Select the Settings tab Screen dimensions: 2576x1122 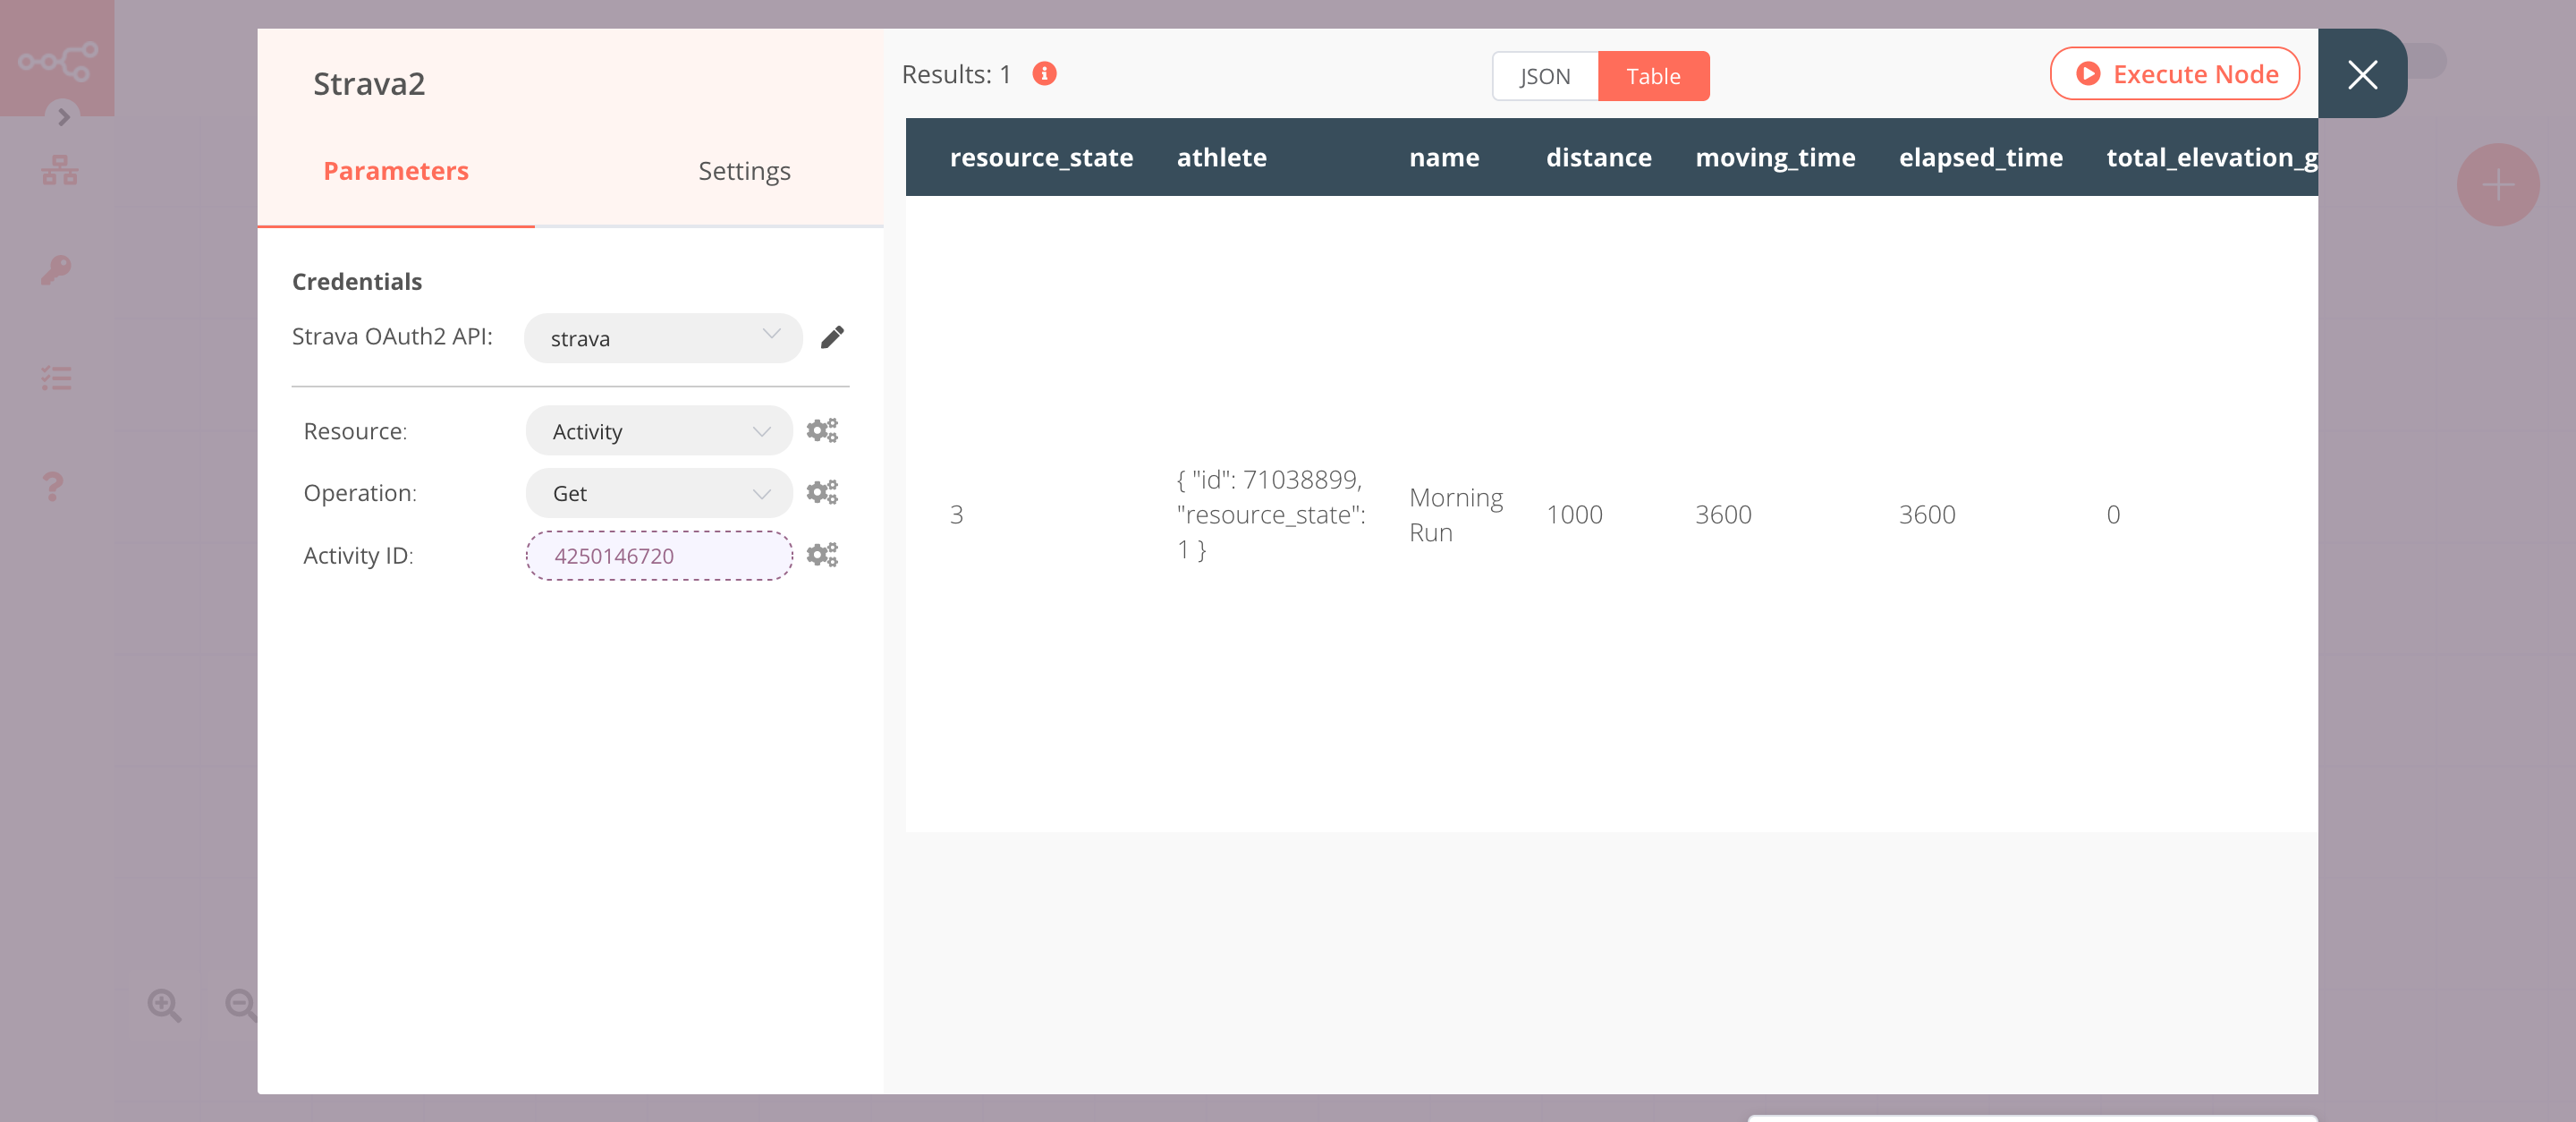coord(742,171)
